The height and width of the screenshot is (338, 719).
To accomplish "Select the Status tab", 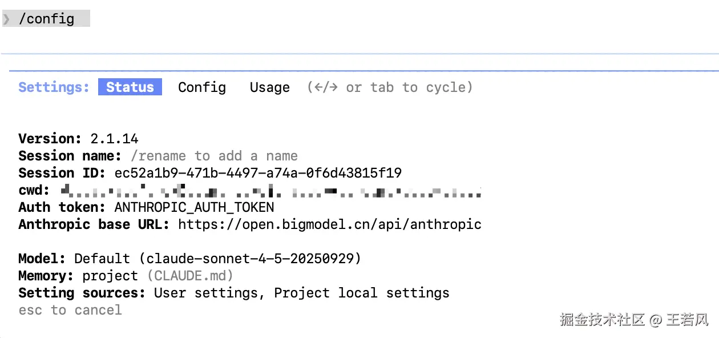I will click(130, 87).
